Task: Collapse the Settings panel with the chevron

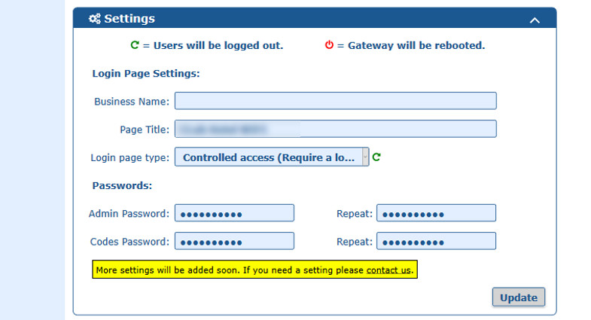Action: point(535,20)
